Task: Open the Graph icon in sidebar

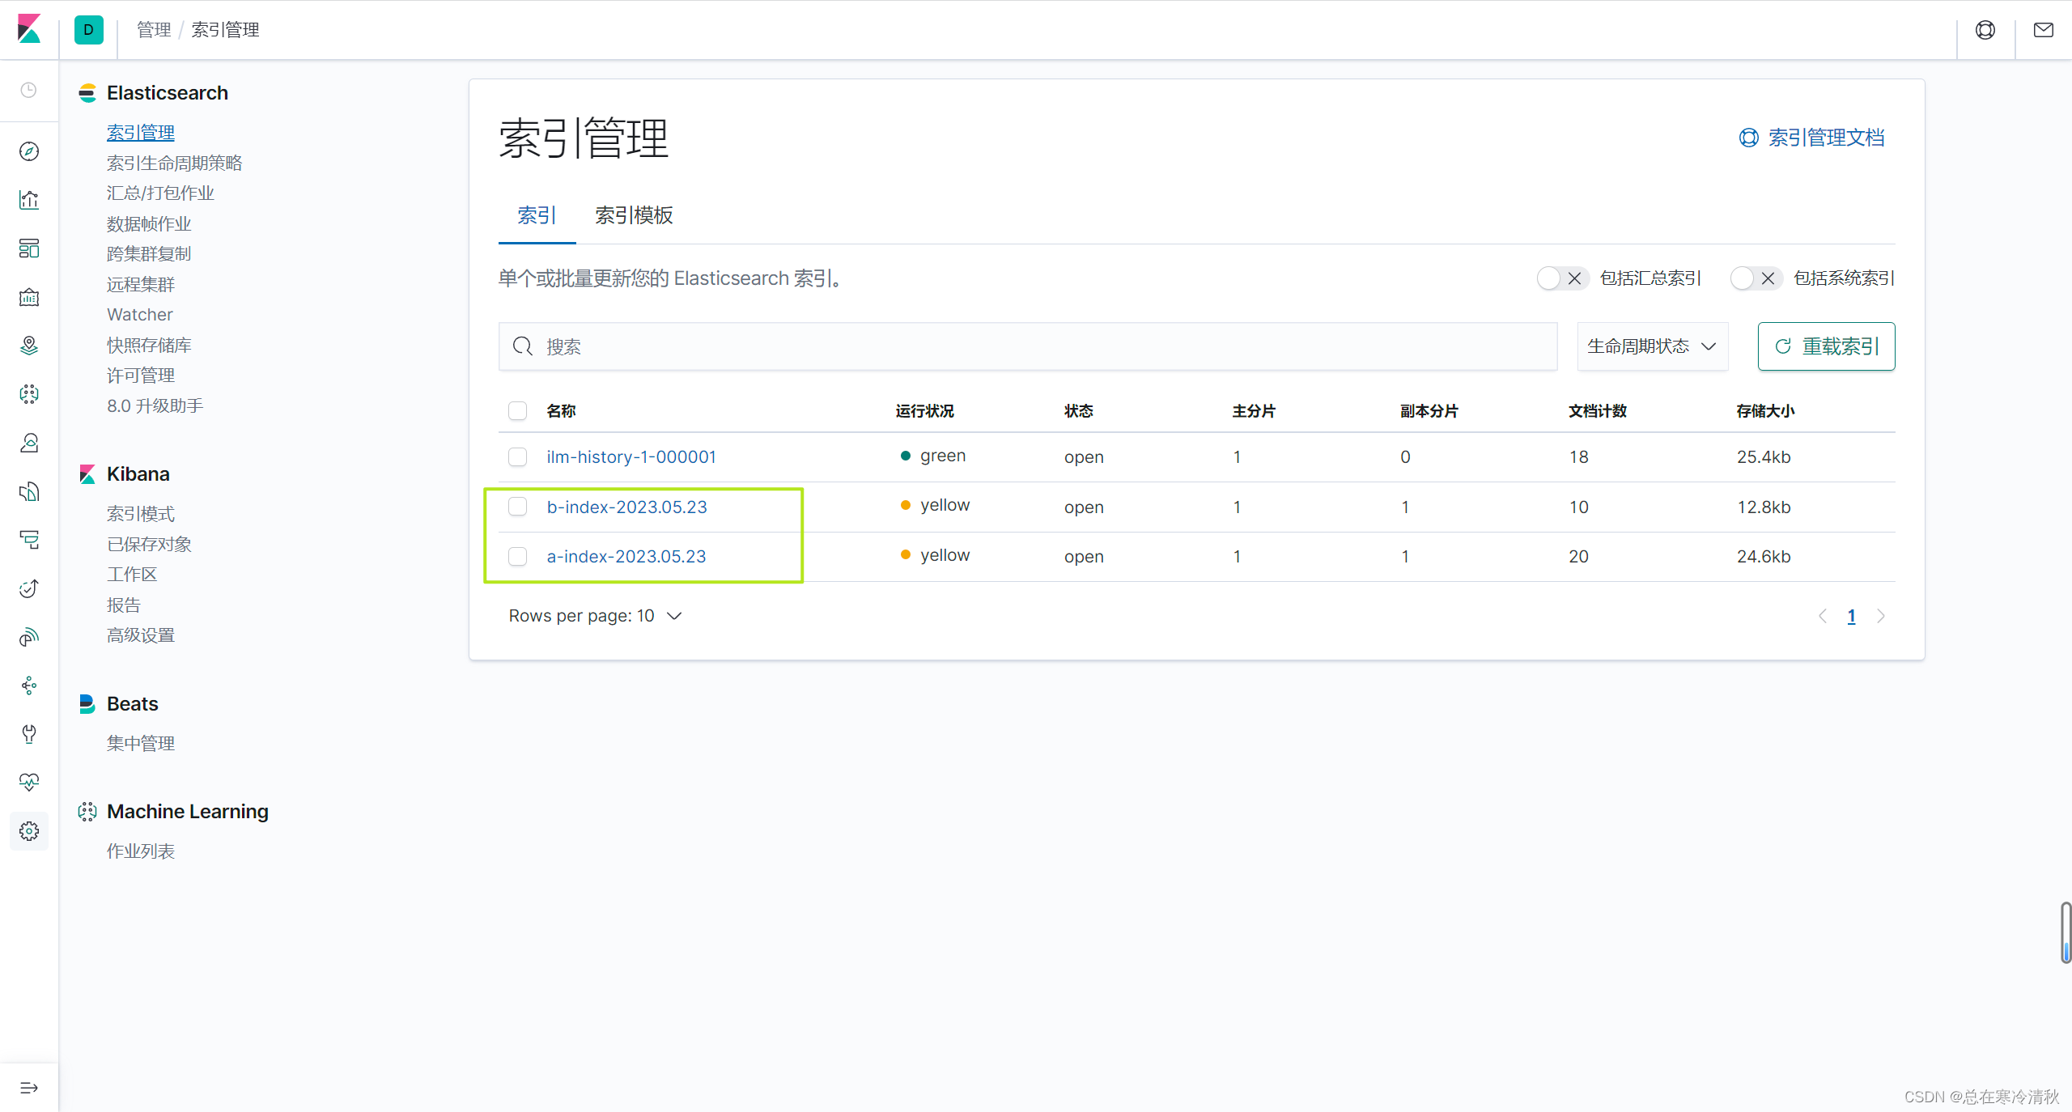Action: (x=29, y=685)
